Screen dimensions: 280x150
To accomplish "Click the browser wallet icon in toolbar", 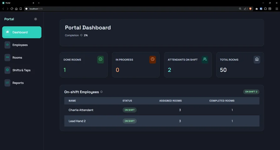I will 270,9.
